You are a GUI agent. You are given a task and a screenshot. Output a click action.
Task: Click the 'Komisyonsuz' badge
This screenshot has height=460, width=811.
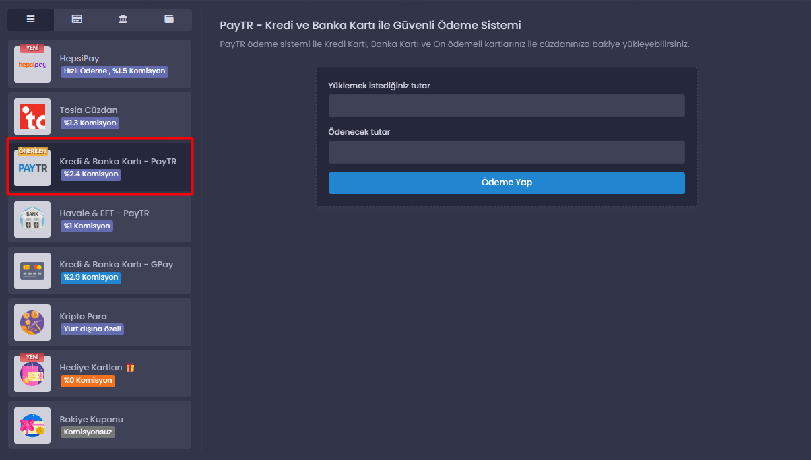click(x=88, y=432)
